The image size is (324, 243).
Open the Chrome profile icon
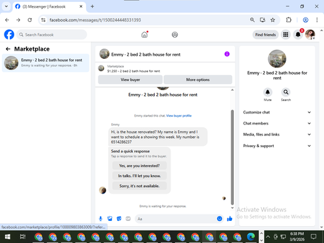[305, 20]
